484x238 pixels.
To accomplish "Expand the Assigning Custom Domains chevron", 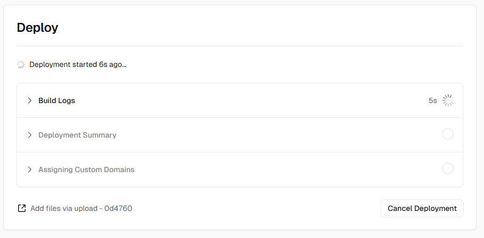I will coord(30,169).
